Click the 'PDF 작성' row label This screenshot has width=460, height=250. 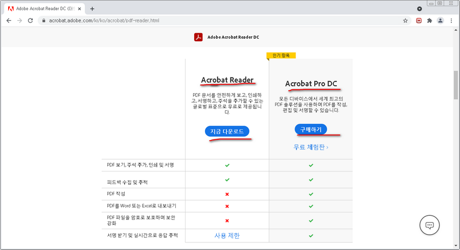116,194
